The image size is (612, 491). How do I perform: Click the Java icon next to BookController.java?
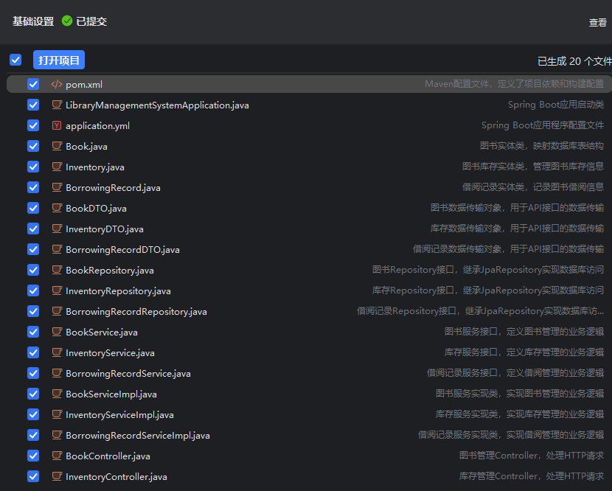pos(57,456)
